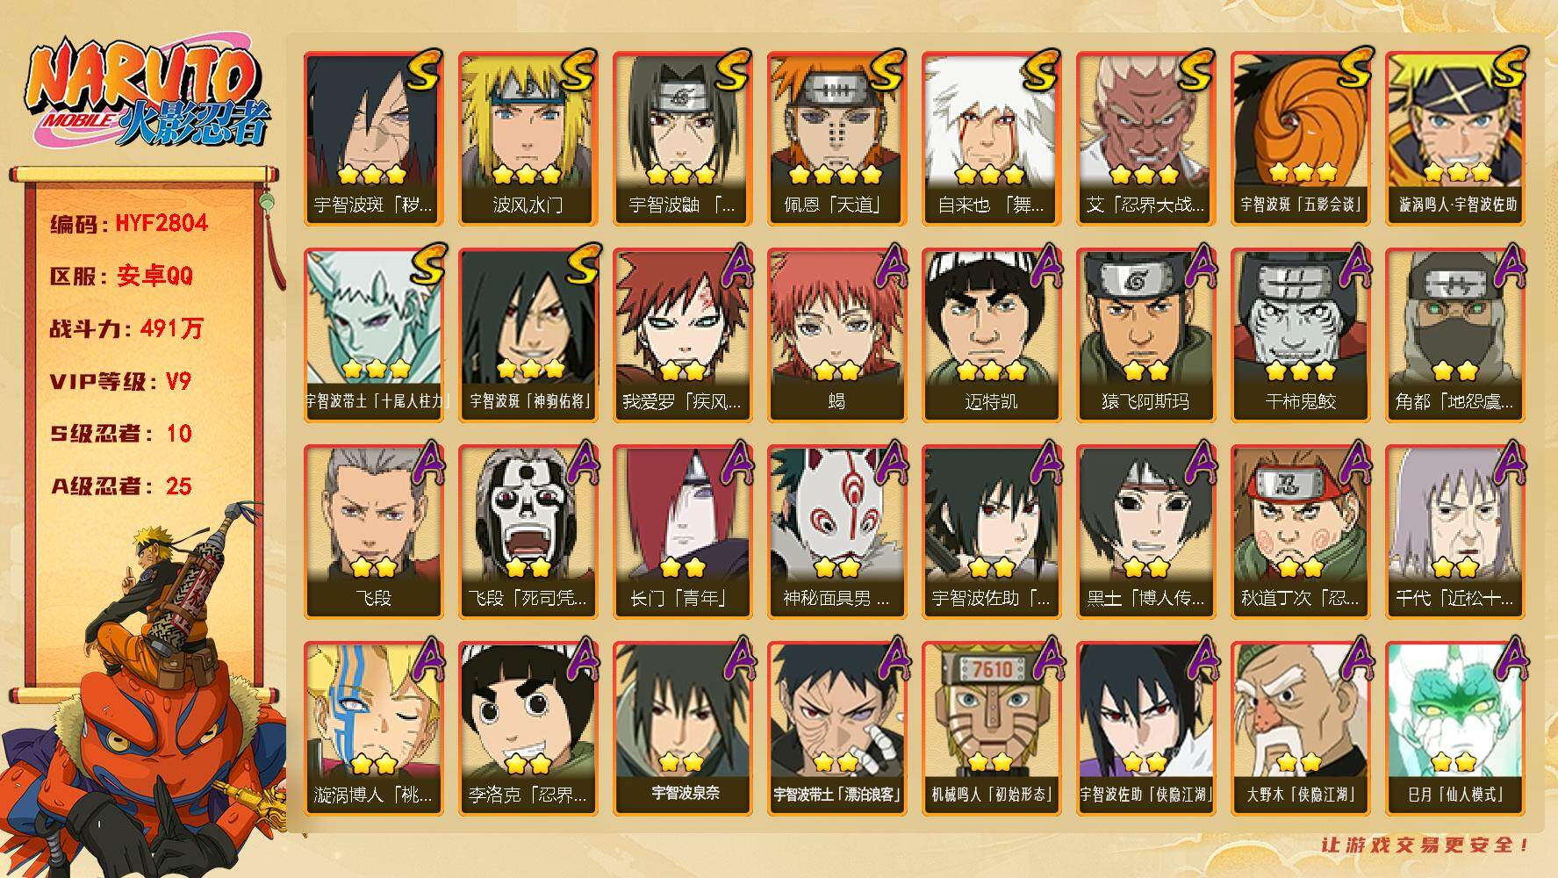Select 宇智波带土「十尾人柱力」 card
This screenshot has height=878, width=1558.
click(x=373, y=335)
